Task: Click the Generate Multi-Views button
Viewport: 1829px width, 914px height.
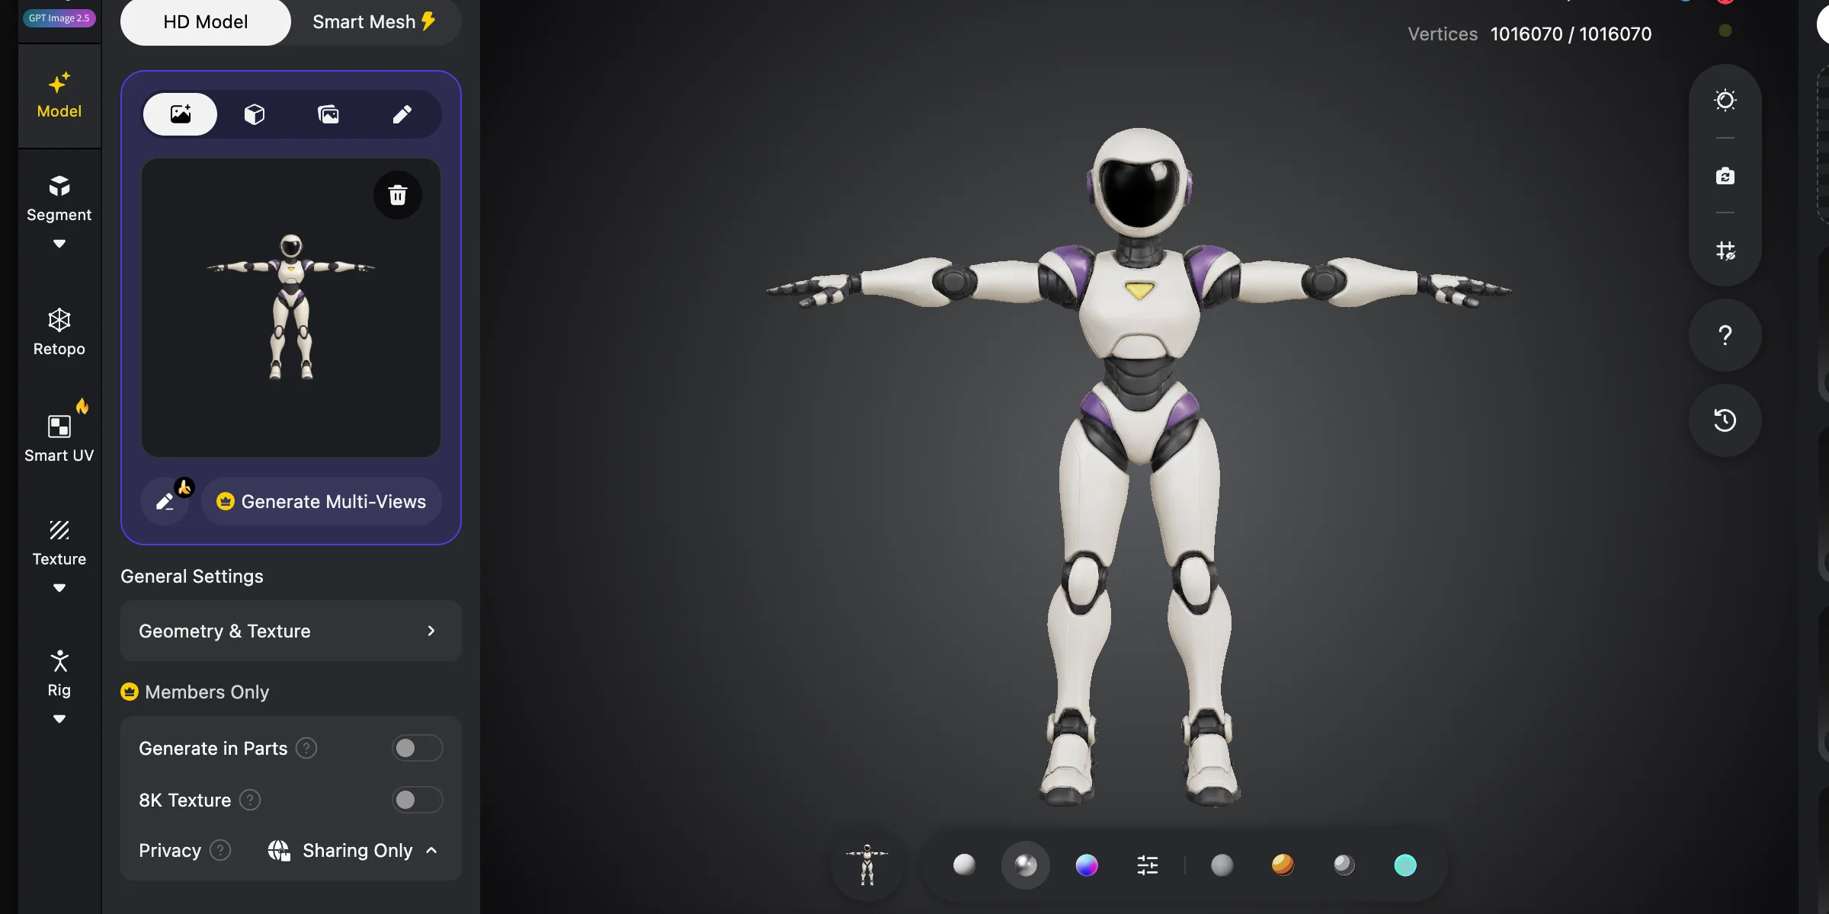Action: point(322,501)
